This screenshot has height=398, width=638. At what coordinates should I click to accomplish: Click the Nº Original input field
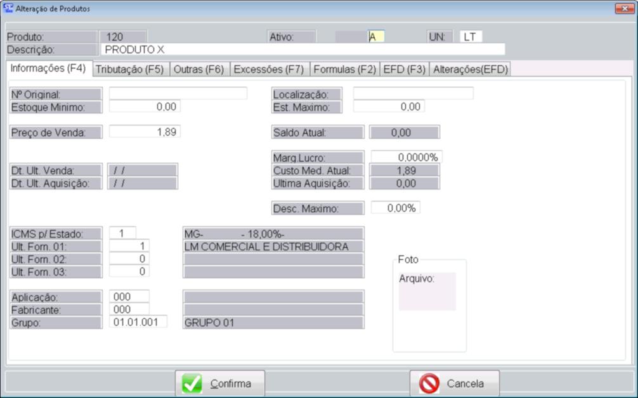pos(178,94)
